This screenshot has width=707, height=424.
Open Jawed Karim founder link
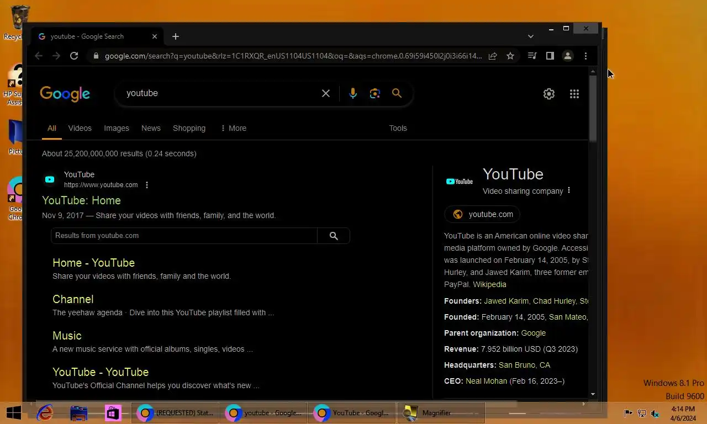click(x=506, y=301)
